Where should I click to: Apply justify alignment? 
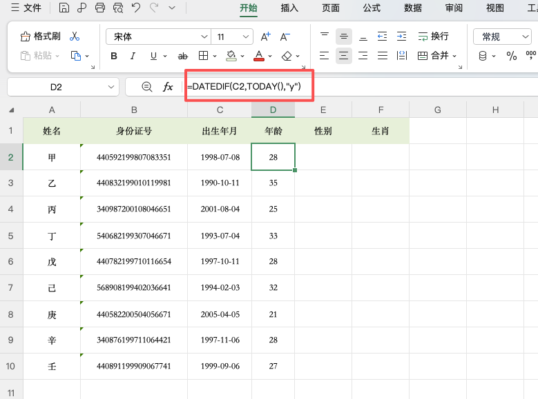coord(382,56)
